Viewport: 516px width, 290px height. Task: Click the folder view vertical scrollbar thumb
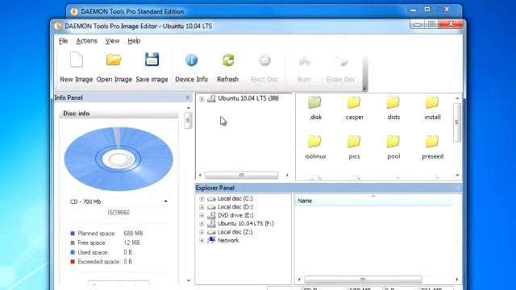click(x=457, y=122)
